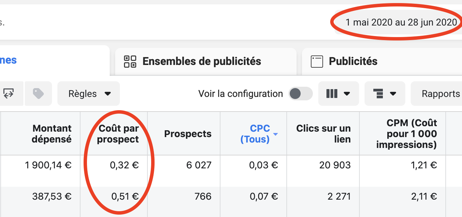The height and width of the screenshot is (217, 462).
Task: Expand the columns dropdown arrow
Action: pyautogui.click(x=347, y=94)
